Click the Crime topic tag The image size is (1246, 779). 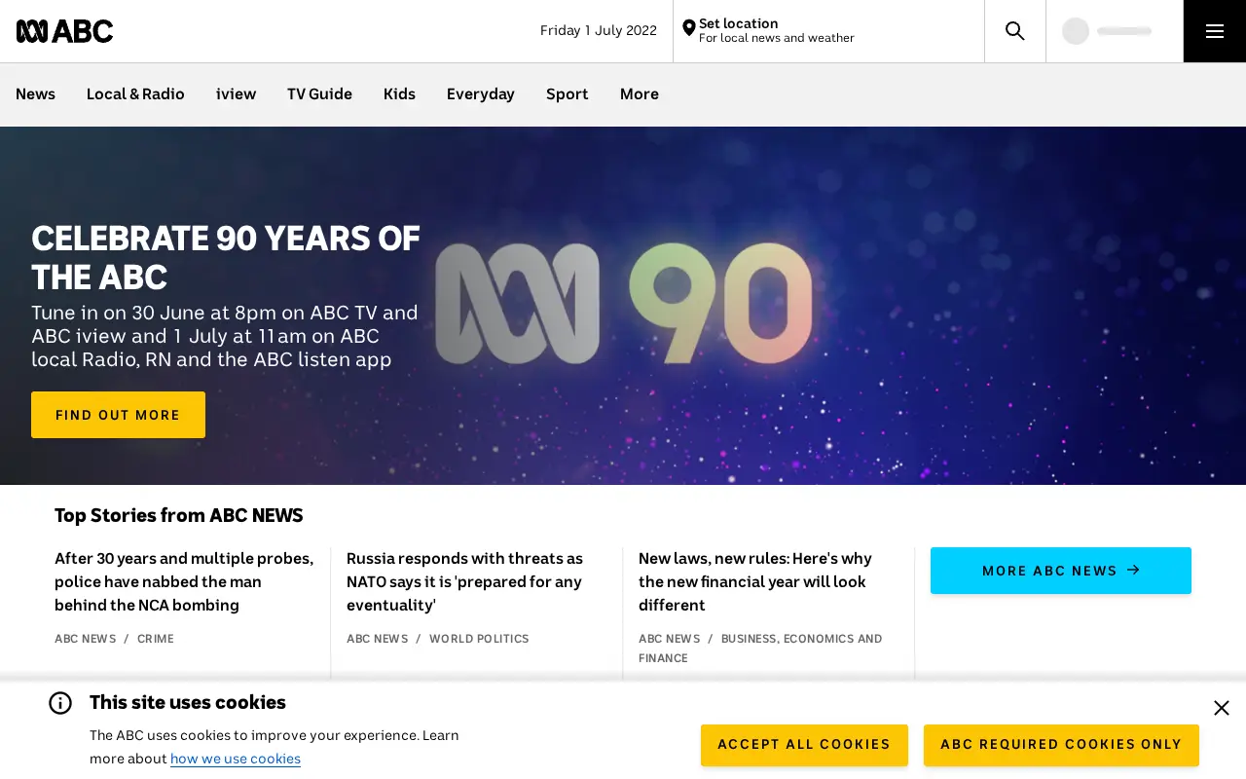tap(156, 639)
